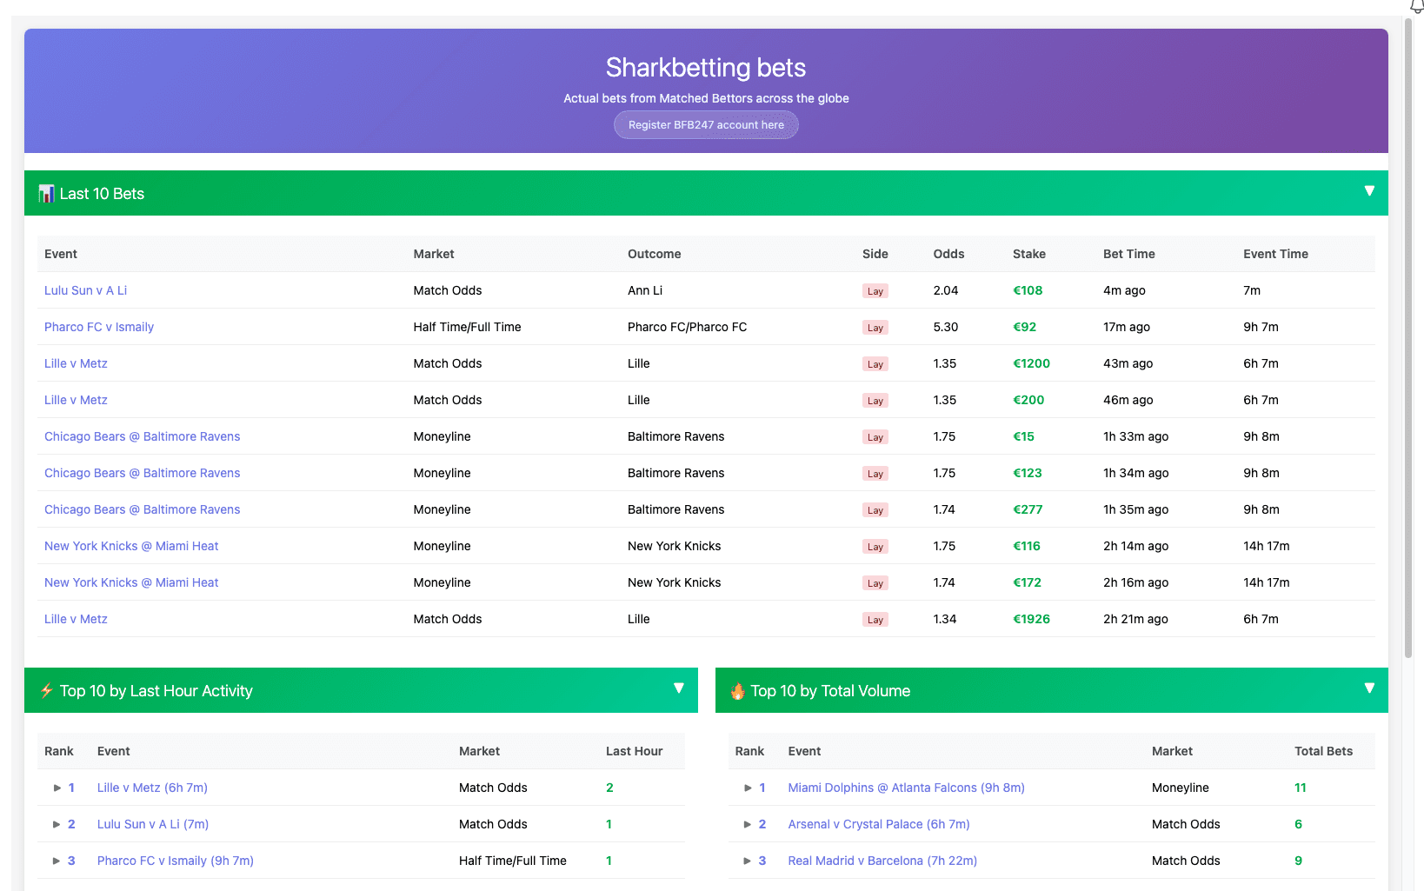1424x891 pixels.
Task: Click the 4m ago bet time
Action: 1124,290
